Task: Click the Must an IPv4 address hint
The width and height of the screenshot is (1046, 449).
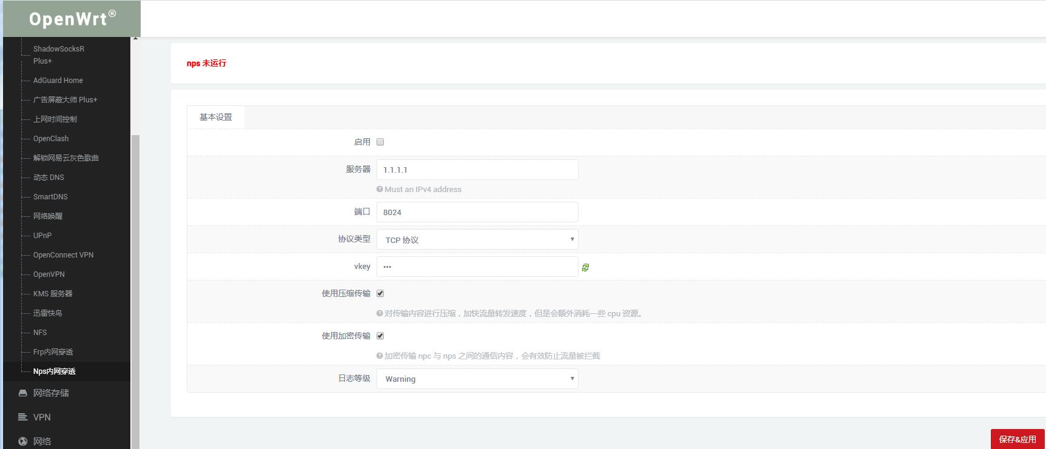Action: [423, 189]
